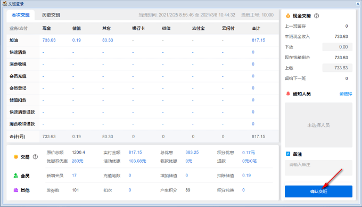Image resolution: width=362 pixels, height=207 pixels.
Task: Click the 储值 column header
Action: [77, 28]
